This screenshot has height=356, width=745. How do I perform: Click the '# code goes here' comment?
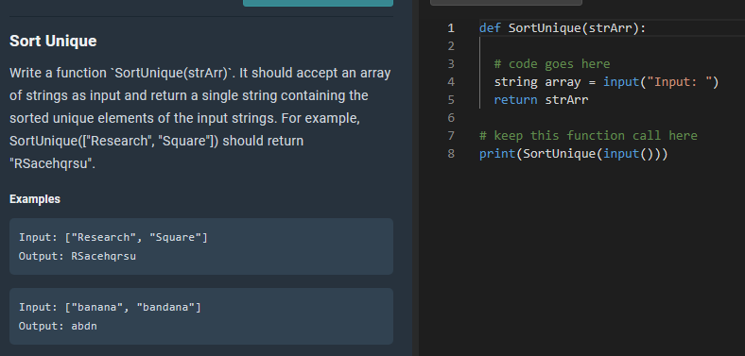pyautogui.click(x=551, y=64)
